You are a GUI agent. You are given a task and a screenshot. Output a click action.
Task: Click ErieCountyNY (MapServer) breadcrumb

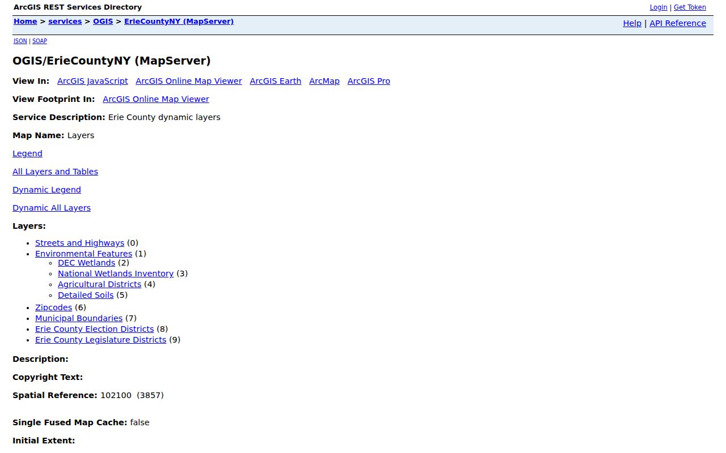179,22
